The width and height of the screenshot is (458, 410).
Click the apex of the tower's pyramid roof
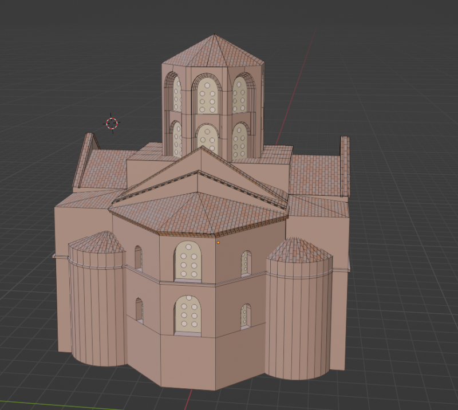pos(215,34)
